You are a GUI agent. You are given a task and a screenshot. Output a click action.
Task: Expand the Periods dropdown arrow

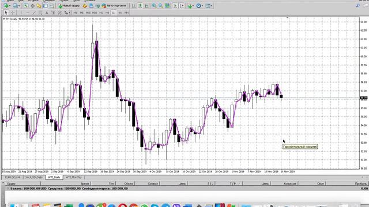(202, 6)
